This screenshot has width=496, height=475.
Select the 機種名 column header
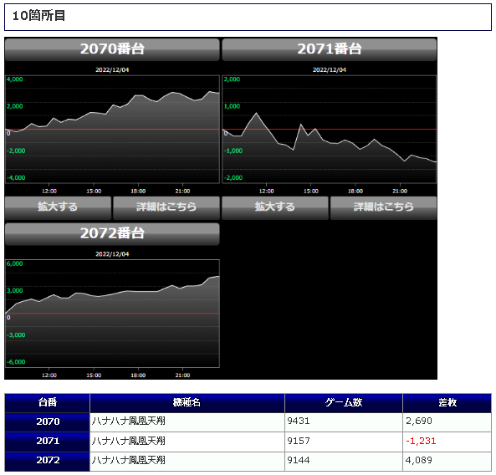click(187, 402)
